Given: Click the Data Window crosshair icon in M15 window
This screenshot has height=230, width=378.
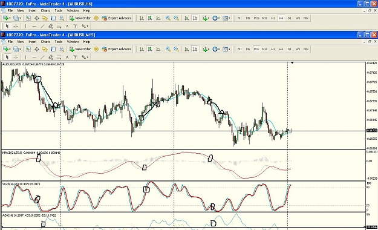Looking at the screenshot, I should tap(37, 49).
